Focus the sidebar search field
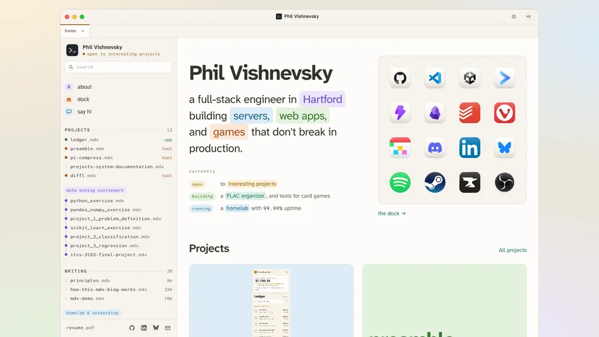599x337 pixels. pyautogui.click(x=119, y=67)
